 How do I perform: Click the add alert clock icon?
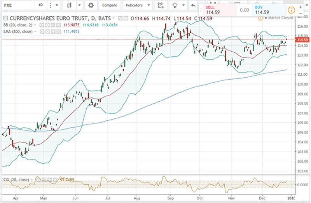[161, 5]
